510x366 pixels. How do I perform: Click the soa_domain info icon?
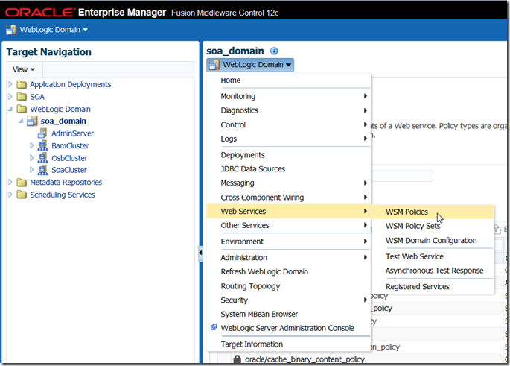[274, 51]
